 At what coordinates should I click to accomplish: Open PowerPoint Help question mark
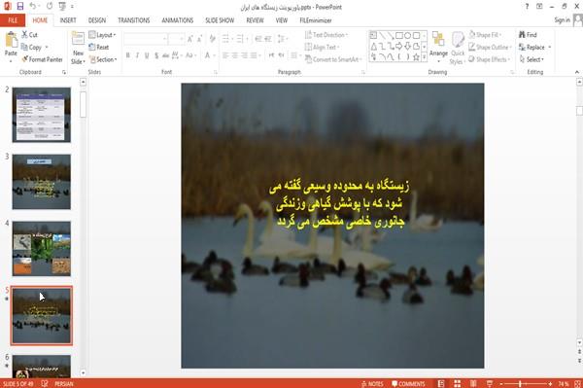527,7
